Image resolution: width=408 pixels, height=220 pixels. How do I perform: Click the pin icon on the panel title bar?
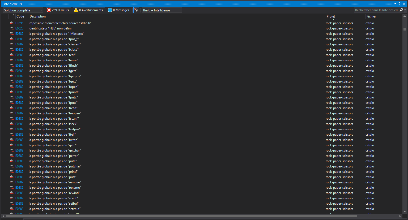[x=399, y=4]
